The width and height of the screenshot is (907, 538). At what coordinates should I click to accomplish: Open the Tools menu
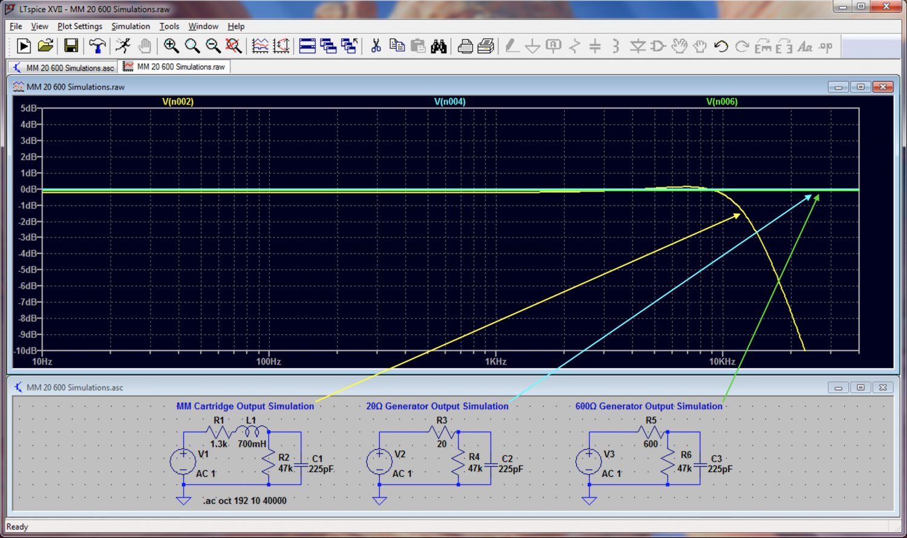[169, 26]
